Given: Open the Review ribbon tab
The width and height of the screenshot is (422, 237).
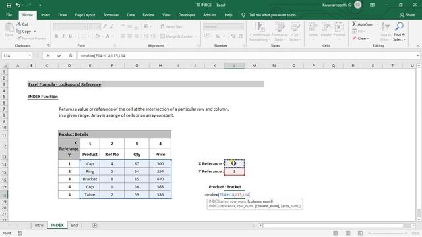Looking at the screenshot, I should [x=148, y=15].
